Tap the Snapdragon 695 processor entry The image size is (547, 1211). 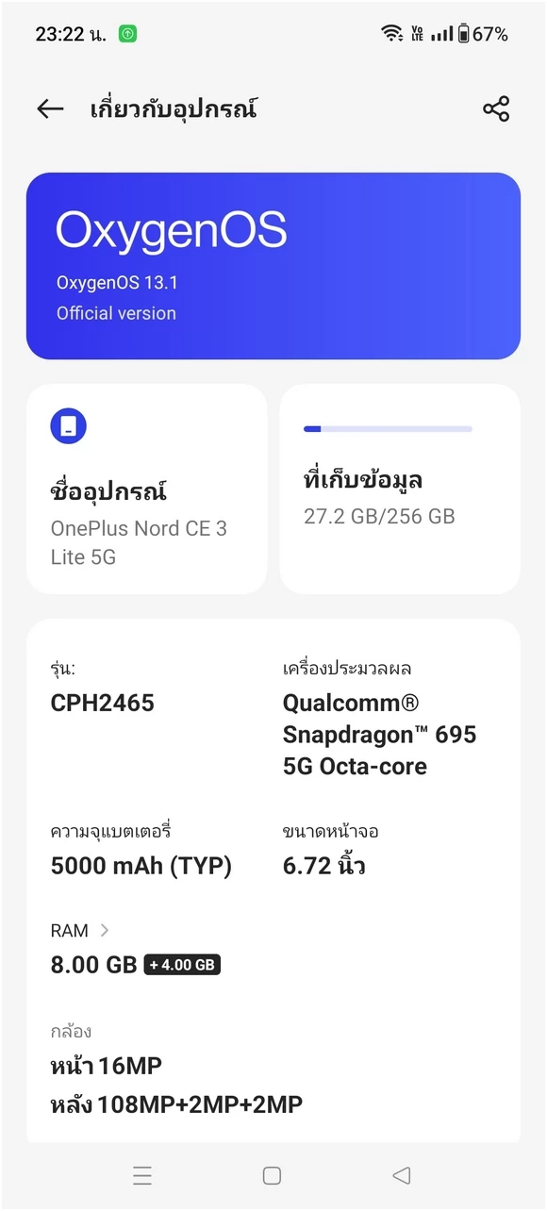point(380,735)
